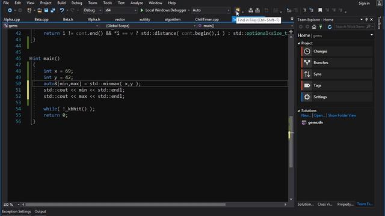Click the bookmark icon in the toolbar
The image size is (385, 216).
pos(320,10)
